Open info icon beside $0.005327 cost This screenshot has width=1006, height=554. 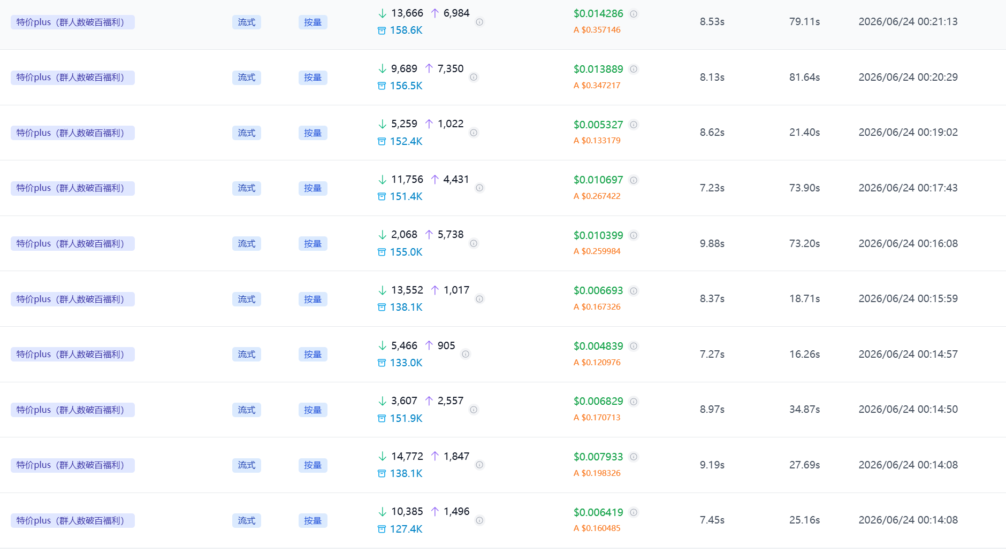point(634,125)
